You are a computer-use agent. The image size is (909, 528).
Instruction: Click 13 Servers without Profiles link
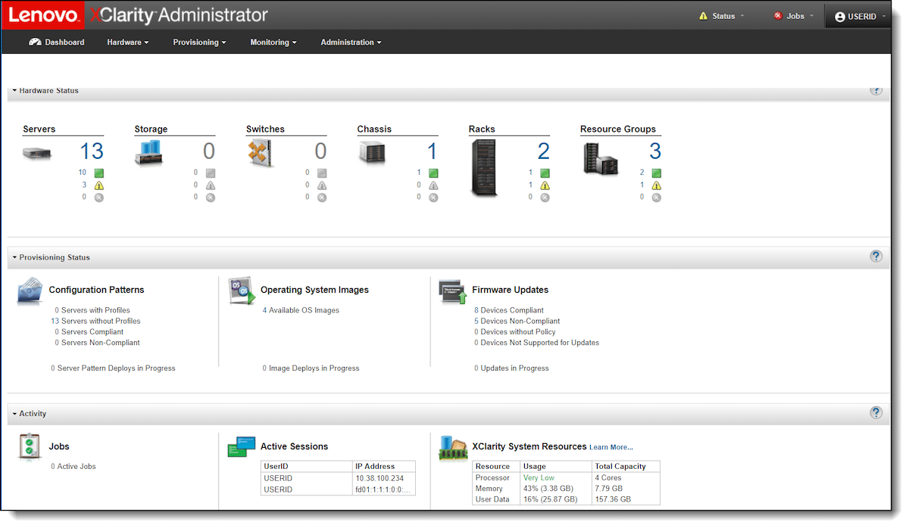(95, 321)
